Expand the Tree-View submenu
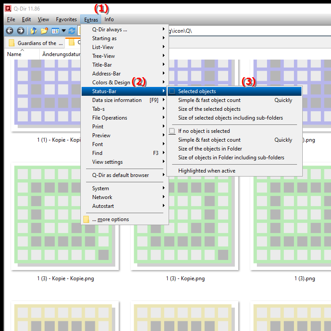This screenshot has width=331, height=331. coord(125,56)
